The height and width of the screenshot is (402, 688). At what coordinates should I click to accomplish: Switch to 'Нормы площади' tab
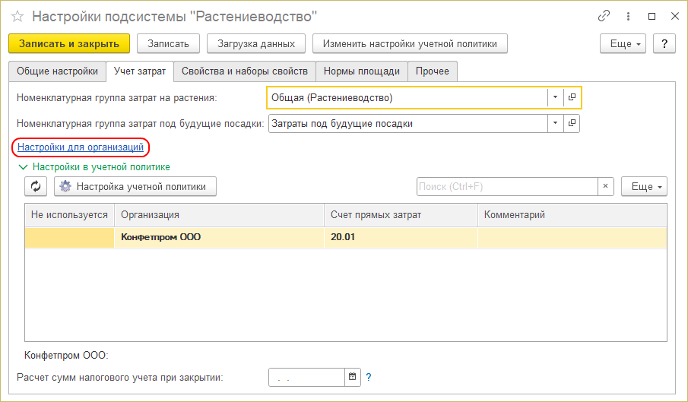[x=362, y=71]
